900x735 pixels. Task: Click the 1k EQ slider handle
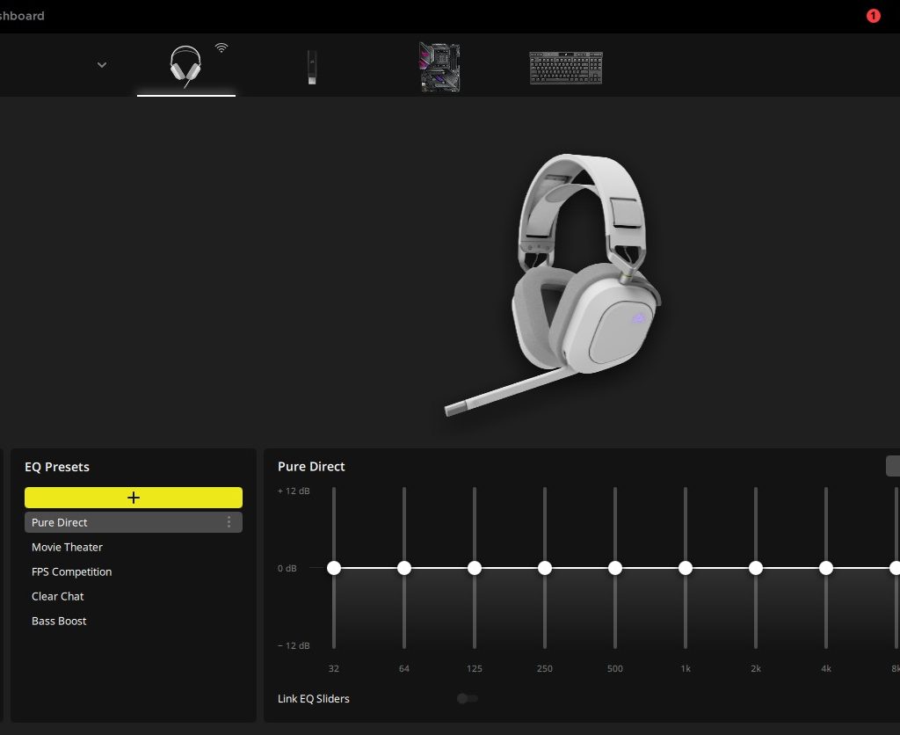pyautogui.click(x=686, y=568)
